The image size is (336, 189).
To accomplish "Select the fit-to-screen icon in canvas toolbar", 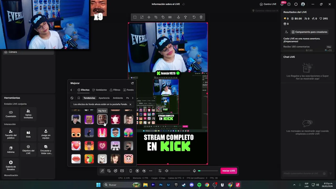I will click(x=135, y=17).
